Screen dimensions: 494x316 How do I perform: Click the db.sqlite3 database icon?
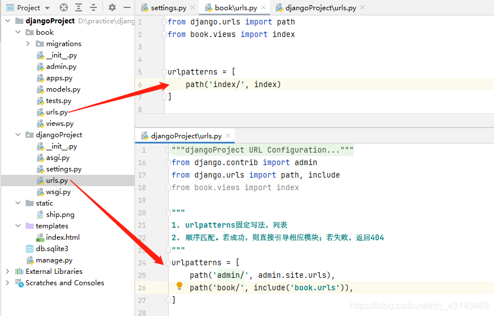pos(30,249)
